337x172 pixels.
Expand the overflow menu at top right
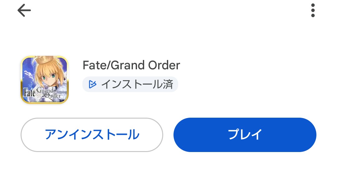[x=313, y=11]
